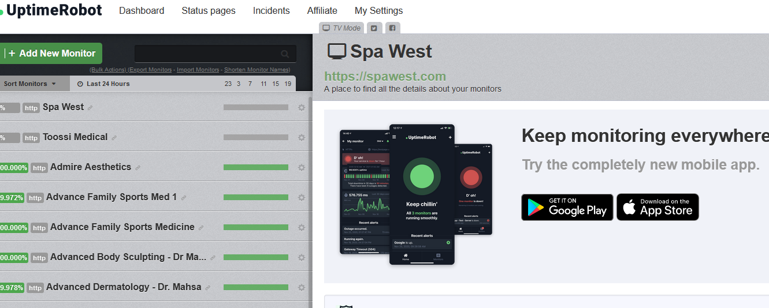Switch to TV Mode tab
Image resolution: width=769 pixels, height=308 pixels.
(341, 28)
